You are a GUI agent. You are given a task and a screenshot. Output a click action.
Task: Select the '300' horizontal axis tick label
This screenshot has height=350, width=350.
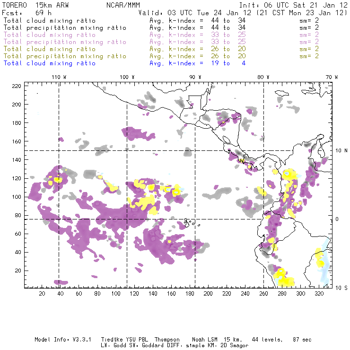[x=301, y=294]
